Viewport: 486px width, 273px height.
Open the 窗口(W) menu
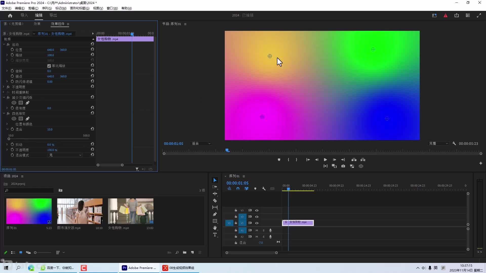point(112,8)
